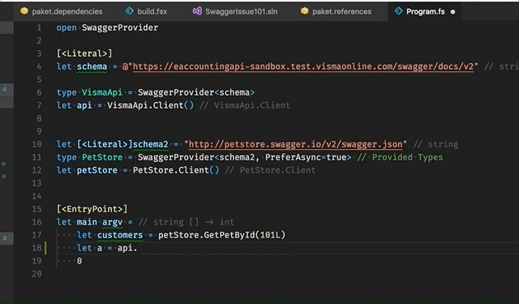Click line number 1 in gutter
The image size is (519, 304).
point(40,28)
